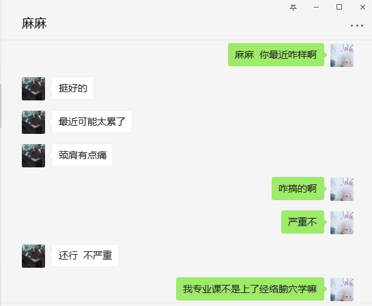Screen dimensions: 372x306
Task: Minimize the 麻麻 chat window
Action: 316,8
